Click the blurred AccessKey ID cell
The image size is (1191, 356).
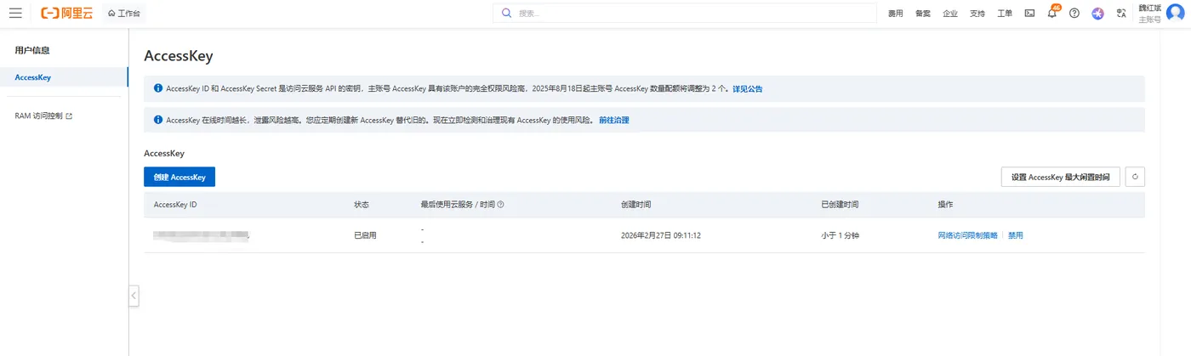point(202,235)
